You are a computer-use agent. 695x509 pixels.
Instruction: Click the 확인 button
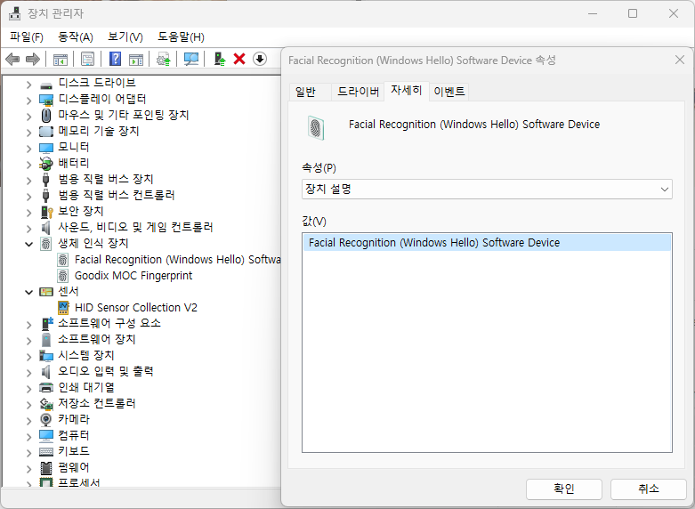pyautogui.click(x=564, y=489)
